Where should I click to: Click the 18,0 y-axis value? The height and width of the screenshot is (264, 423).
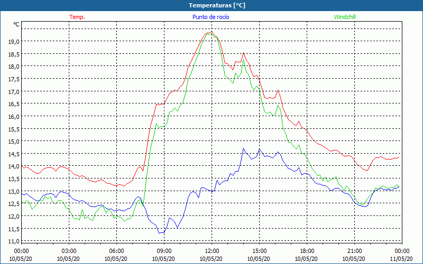click(14, 67)
